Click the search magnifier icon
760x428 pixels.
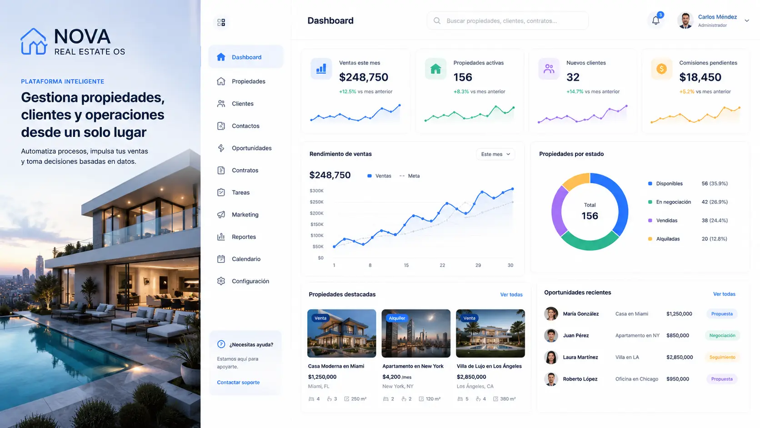tap(437, 20)
